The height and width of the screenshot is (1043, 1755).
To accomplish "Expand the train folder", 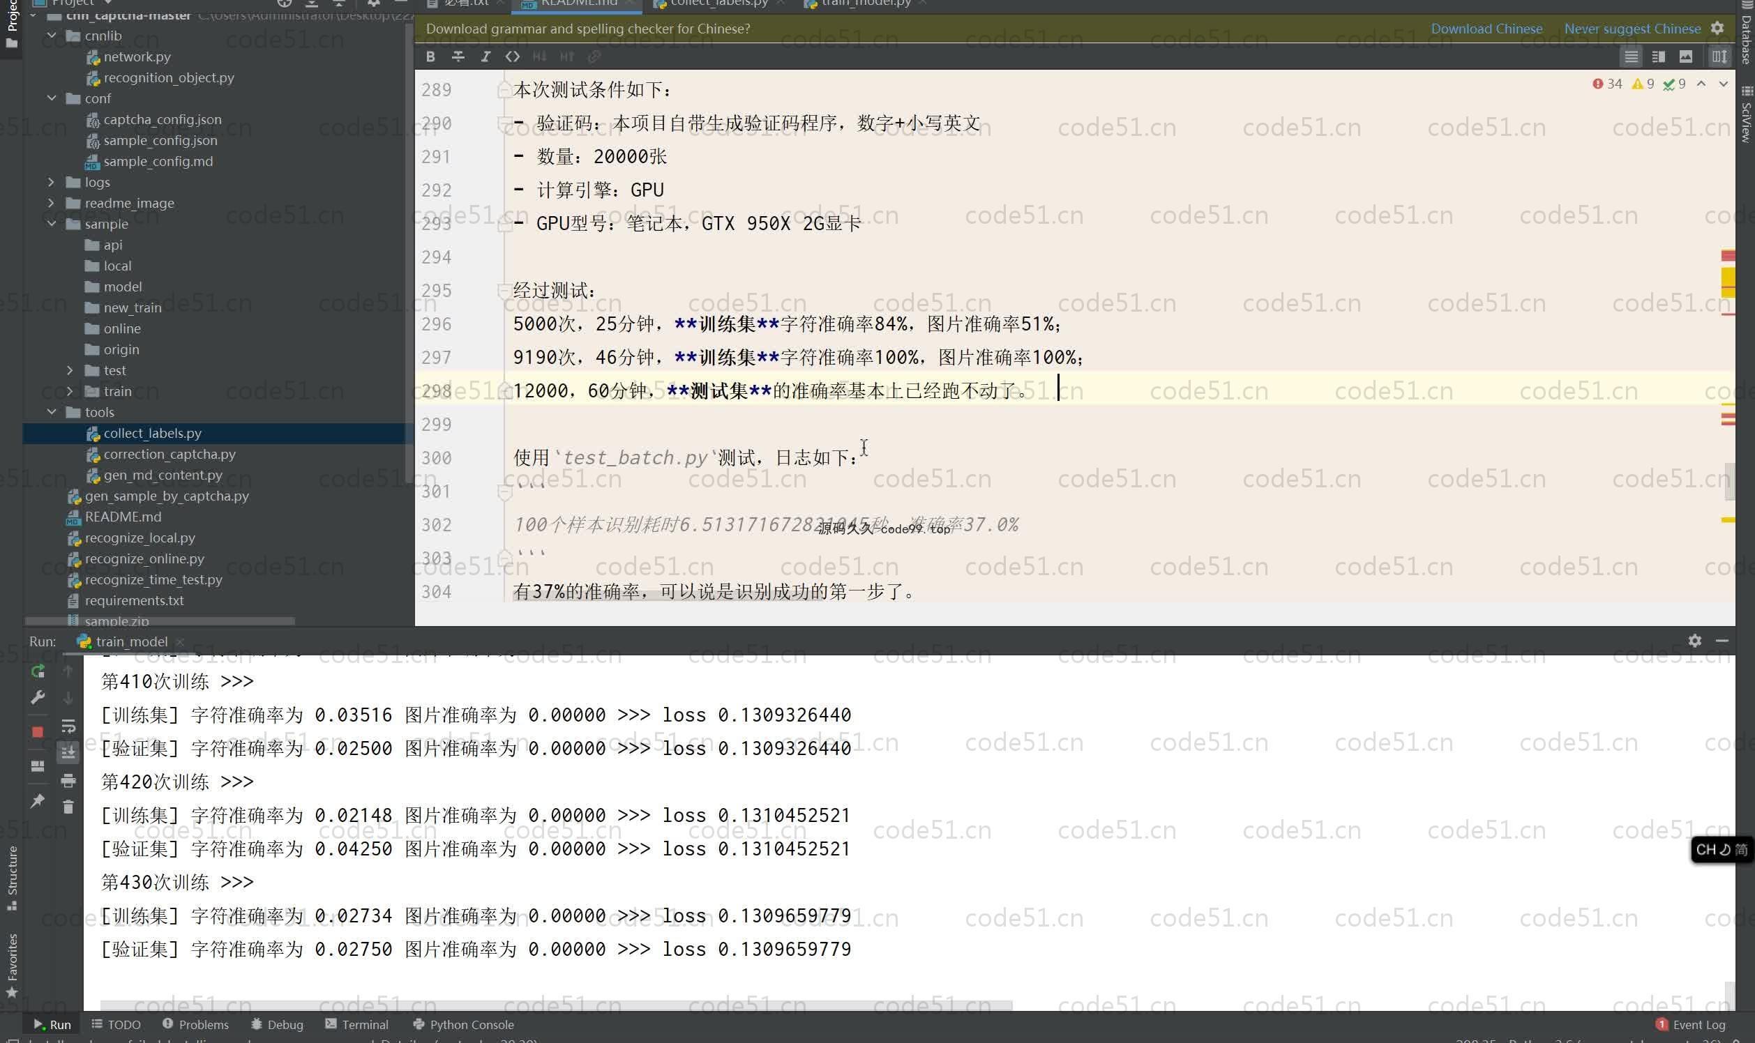I will [70, 390].
